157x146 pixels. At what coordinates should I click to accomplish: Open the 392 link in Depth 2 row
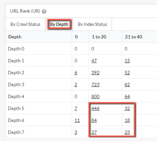(x=95, y=73)
